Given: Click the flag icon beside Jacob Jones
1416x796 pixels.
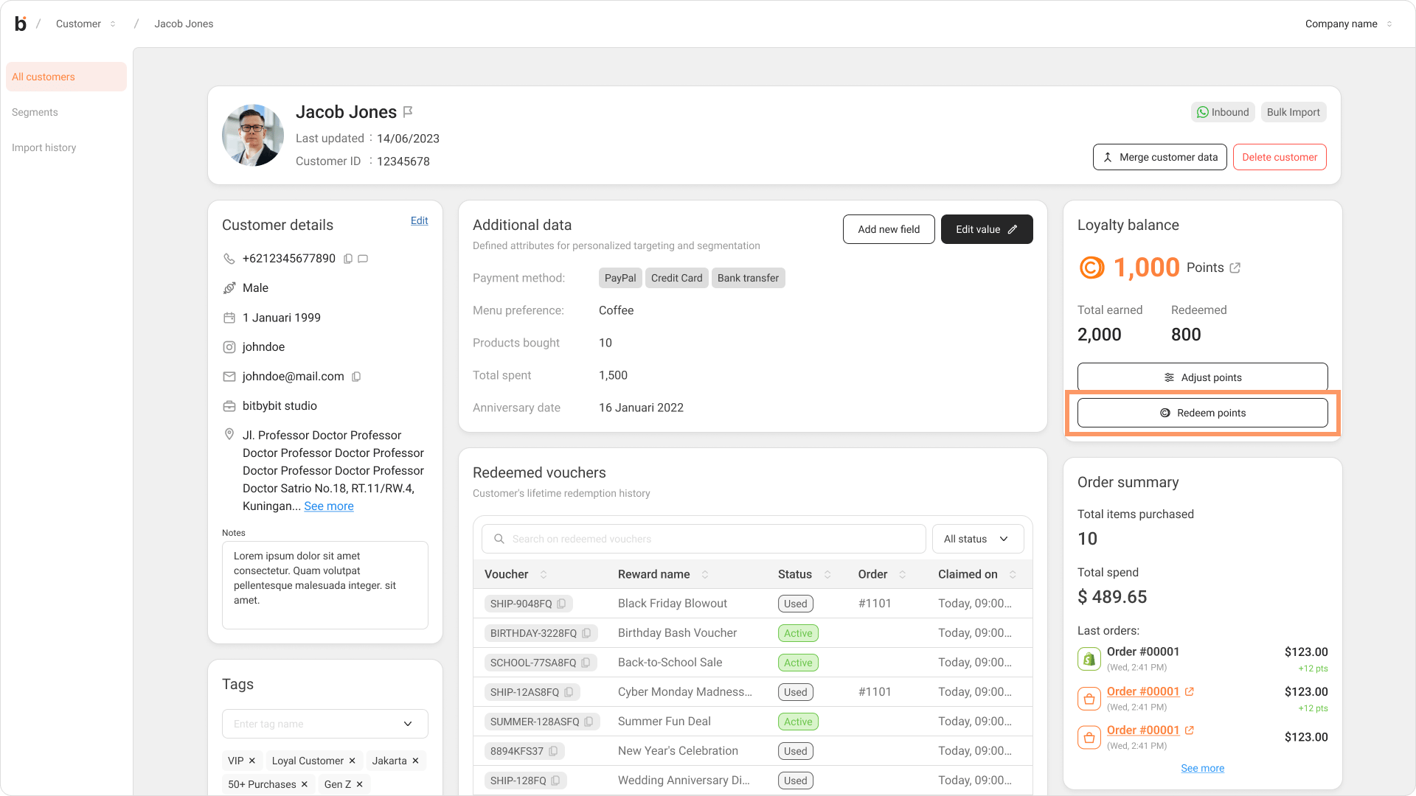Looking at the screenshot, I should coord(408,112).
